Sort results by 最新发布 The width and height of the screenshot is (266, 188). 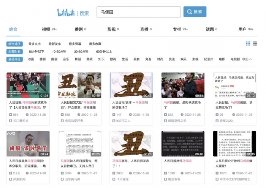(x=55, y=44)
